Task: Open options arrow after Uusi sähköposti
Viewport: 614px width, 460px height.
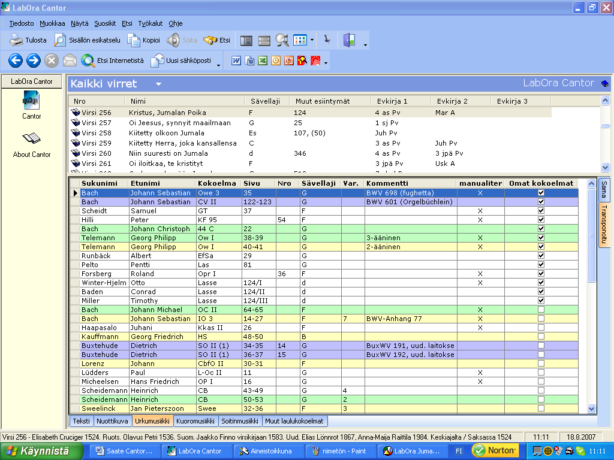Action: point(218,65)
